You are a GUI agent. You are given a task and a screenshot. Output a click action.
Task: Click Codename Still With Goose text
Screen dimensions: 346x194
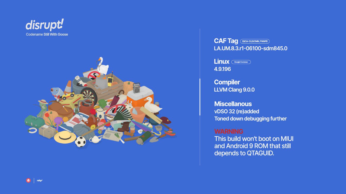pyautogui.click(x=47, y=34)
